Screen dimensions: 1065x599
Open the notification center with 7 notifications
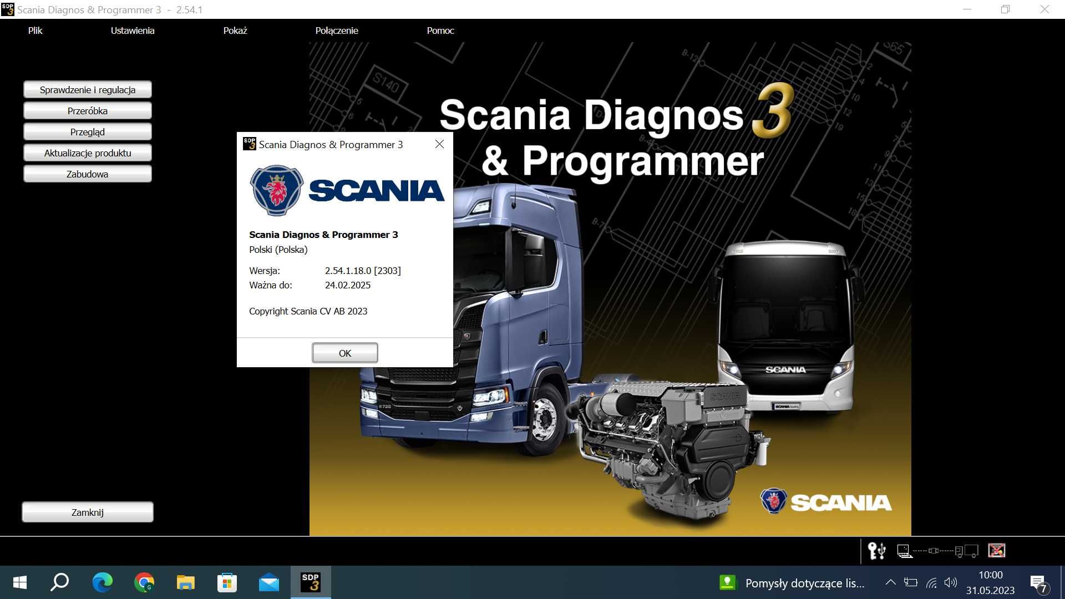pyautogui.click(x=1039, y=583)
